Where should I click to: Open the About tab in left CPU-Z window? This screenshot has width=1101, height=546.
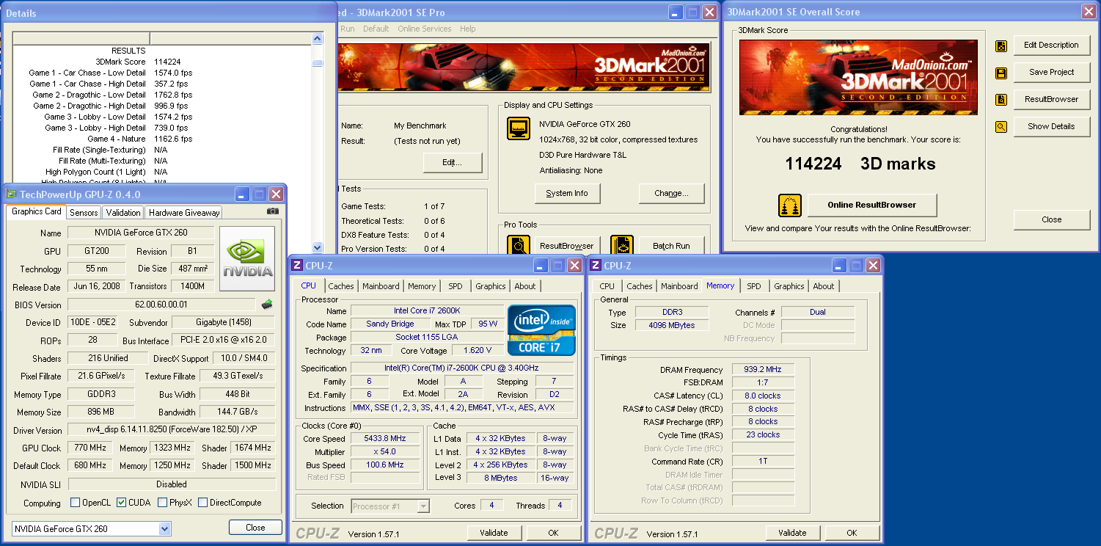525,286
